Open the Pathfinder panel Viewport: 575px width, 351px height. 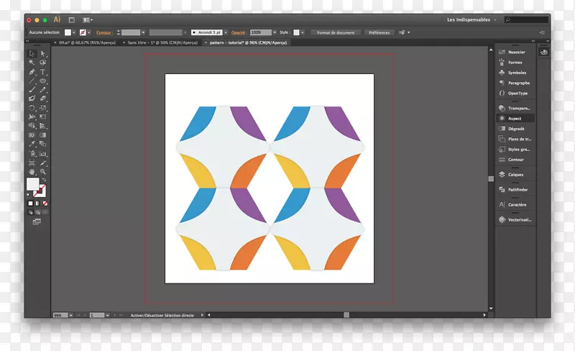517,190
